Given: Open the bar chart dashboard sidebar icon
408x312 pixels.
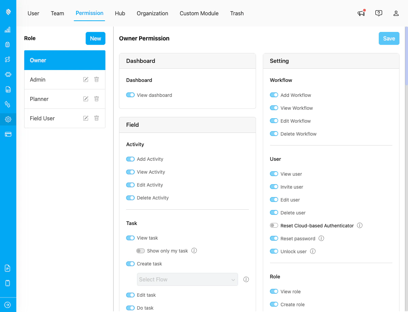Looking at the screenshot, I should coord(7,30).
